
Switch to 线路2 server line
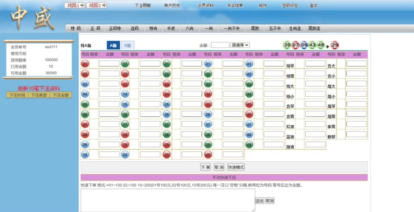click(96, 5)
